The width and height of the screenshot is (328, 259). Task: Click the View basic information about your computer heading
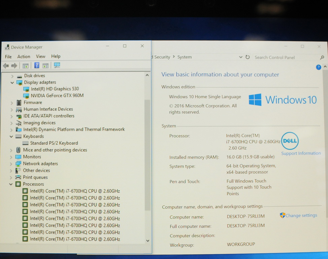click(220, 75)
